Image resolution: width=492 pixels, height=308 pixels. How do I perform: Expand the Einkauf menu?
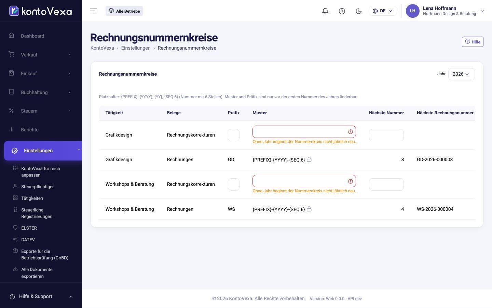point(41,74)
